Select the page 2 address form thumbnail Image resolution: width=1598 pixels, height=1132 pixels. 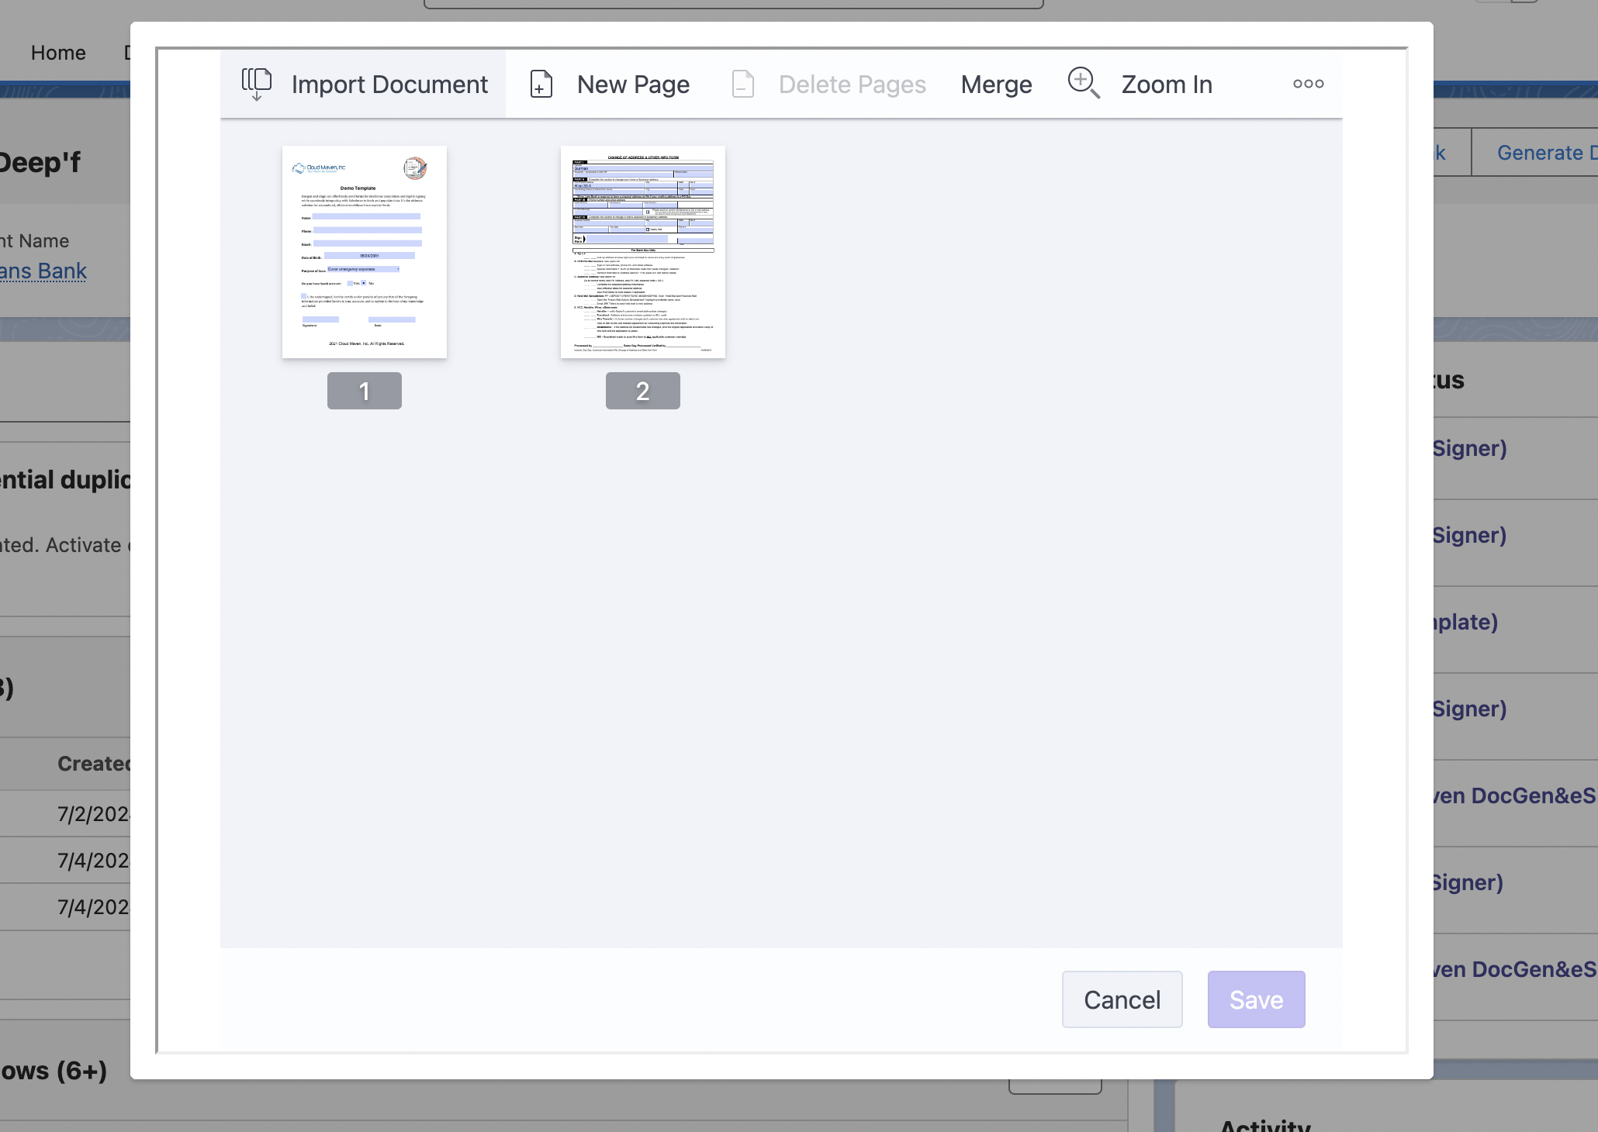coord(643,251)
